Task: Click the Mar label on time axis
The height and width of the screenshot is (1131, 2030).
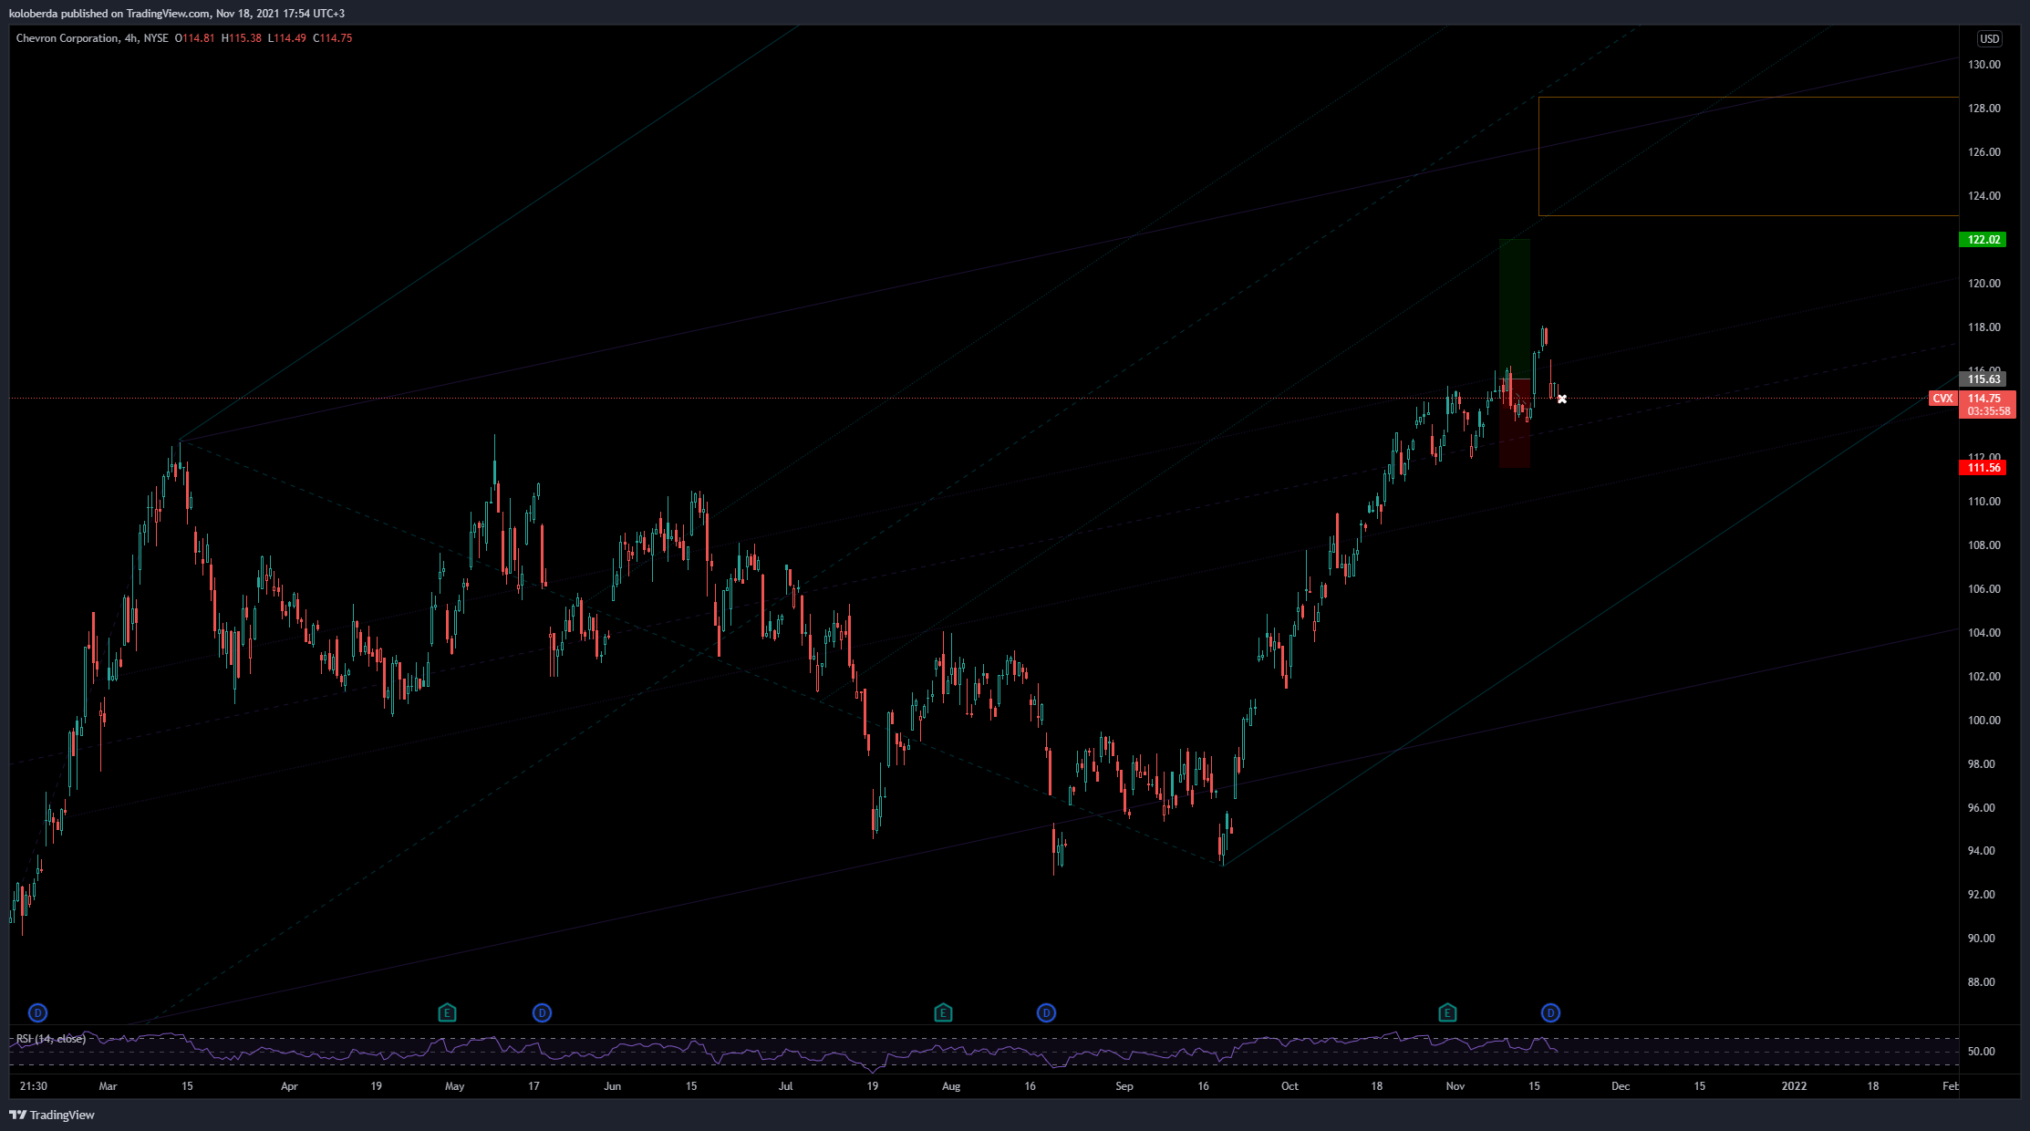Action: [x=108, y=1086]
